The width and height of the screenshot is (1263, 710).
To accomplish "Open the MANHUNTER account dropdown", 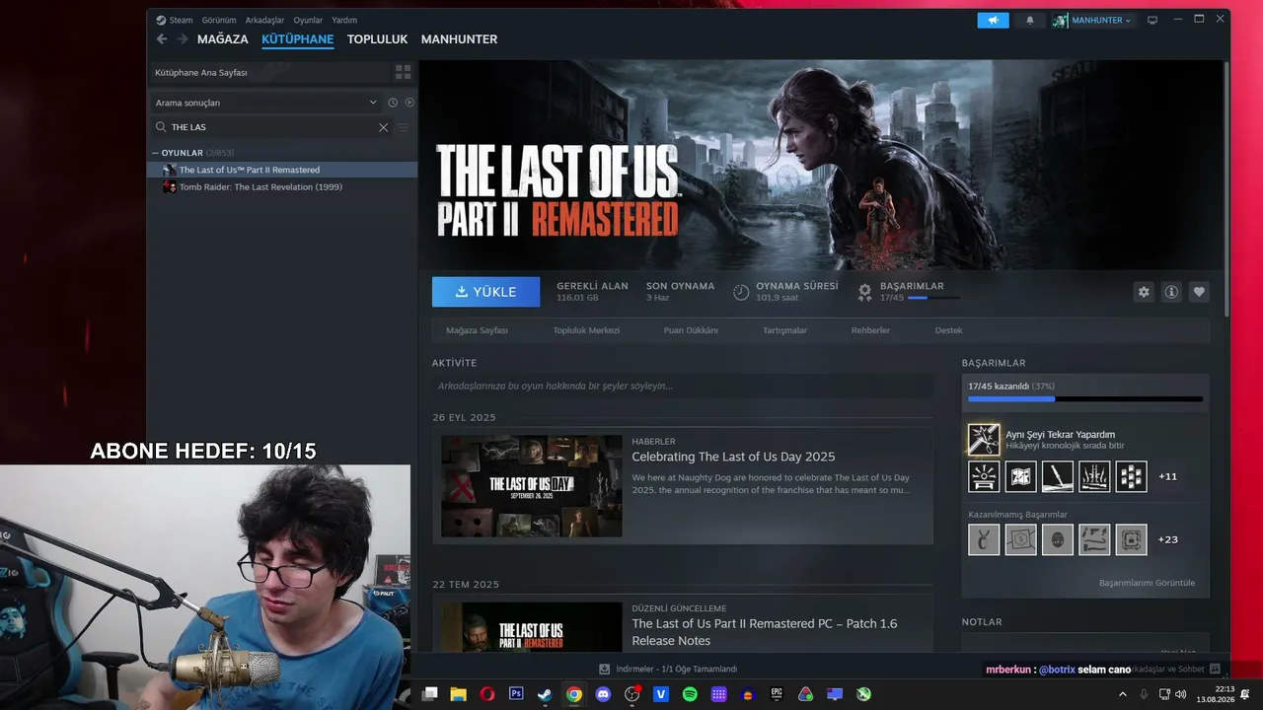I will tap(1093, 20).
